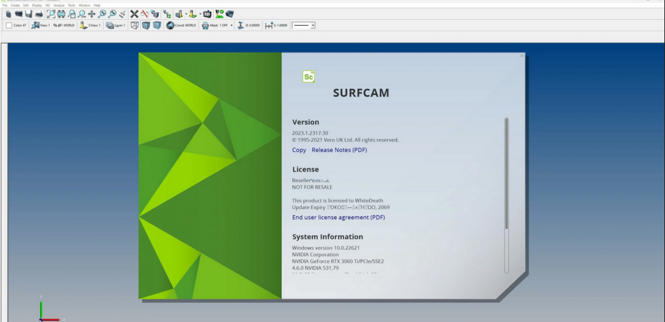Click 'This product is licensed to WhiteDeath'
Screen dimensions: 665x322
point(337,201)
